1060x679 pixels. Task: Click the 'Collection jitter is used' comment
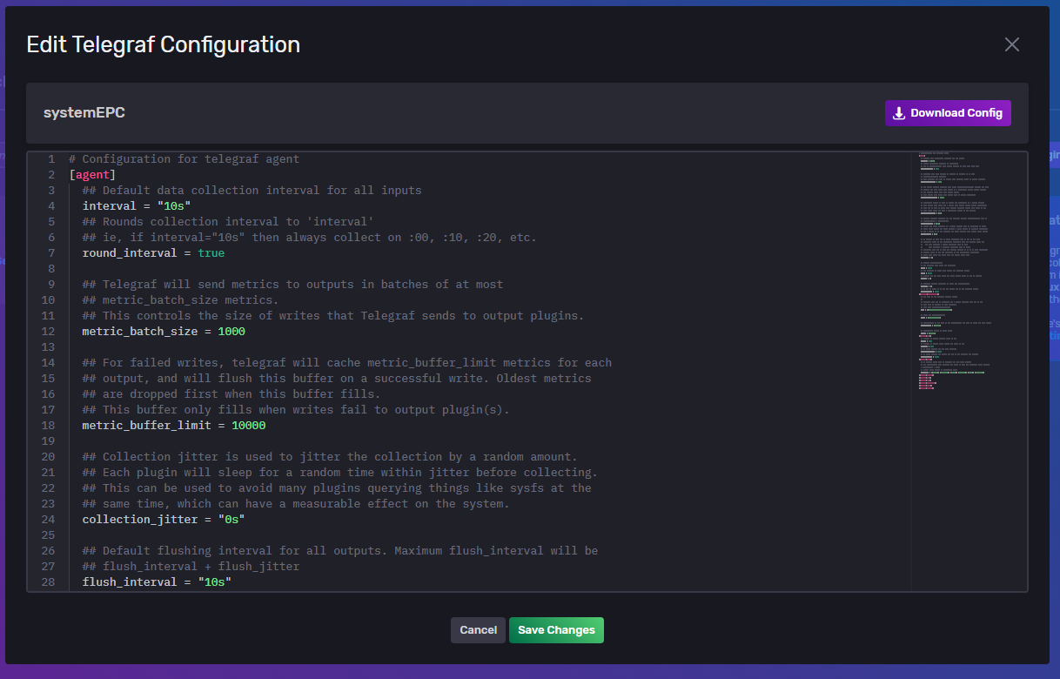tap(330, 457)
